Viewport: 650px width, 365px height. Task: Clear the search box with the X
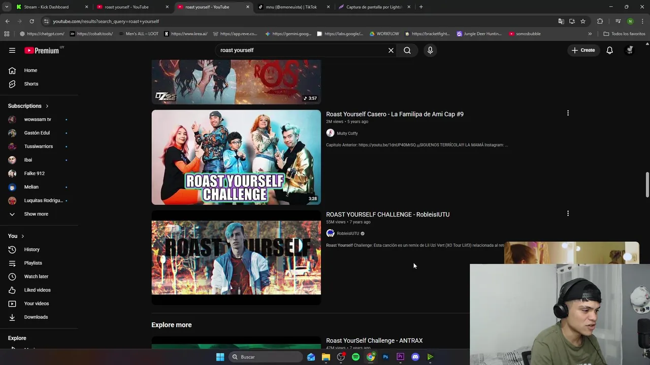tap(391, 50)
